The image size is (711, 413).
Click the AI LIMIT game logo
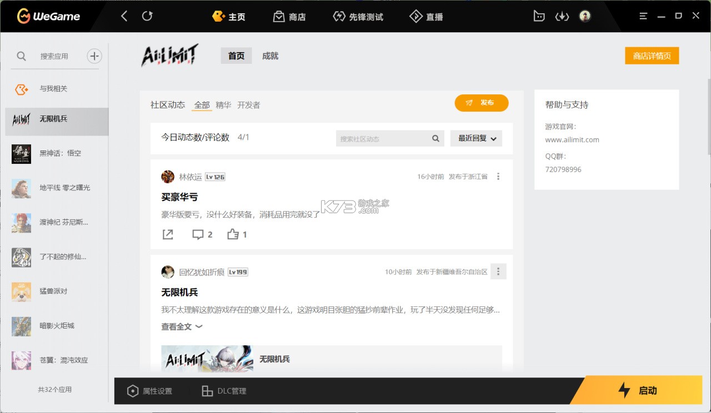[169, 56]
